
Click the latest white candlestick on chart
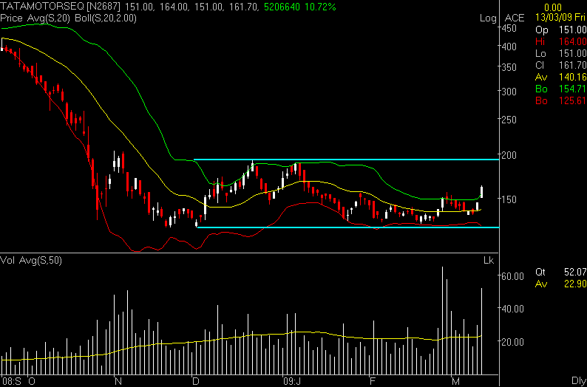pyautogui.click(x=481, y=192)
